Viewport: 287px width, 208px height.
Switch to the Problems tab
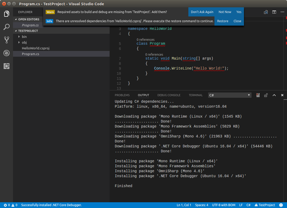122,95
